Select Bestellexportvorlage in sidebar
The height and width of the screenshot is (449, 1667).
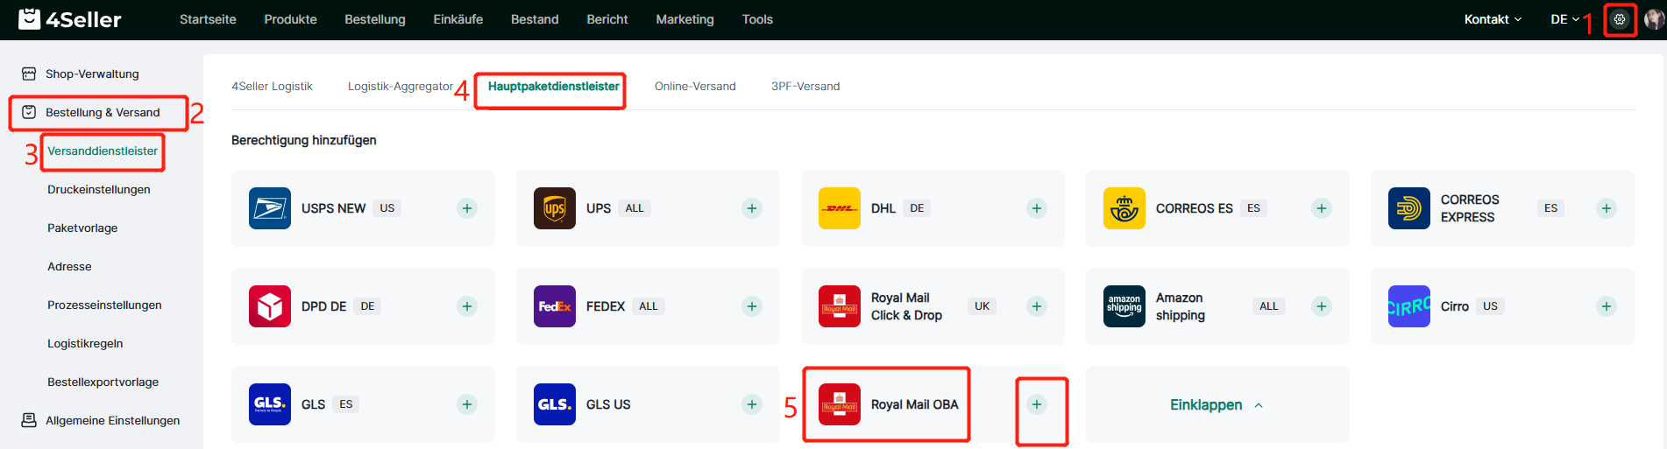coord(103,382)
